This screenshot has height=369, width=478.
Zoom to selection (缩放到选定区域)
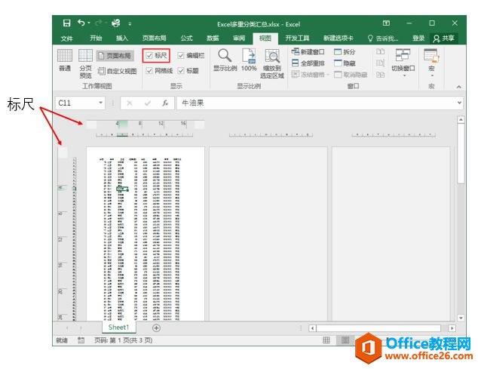(x=272, y=63)
